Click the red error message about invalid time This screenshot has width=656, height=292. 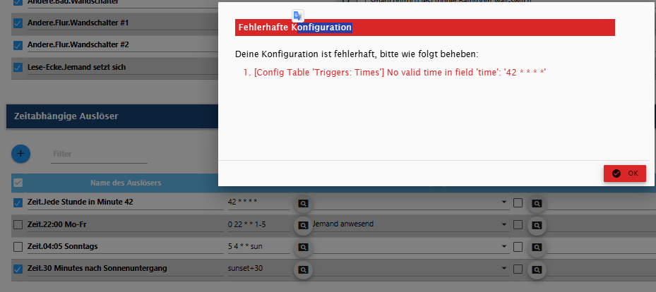pos(400,72)
